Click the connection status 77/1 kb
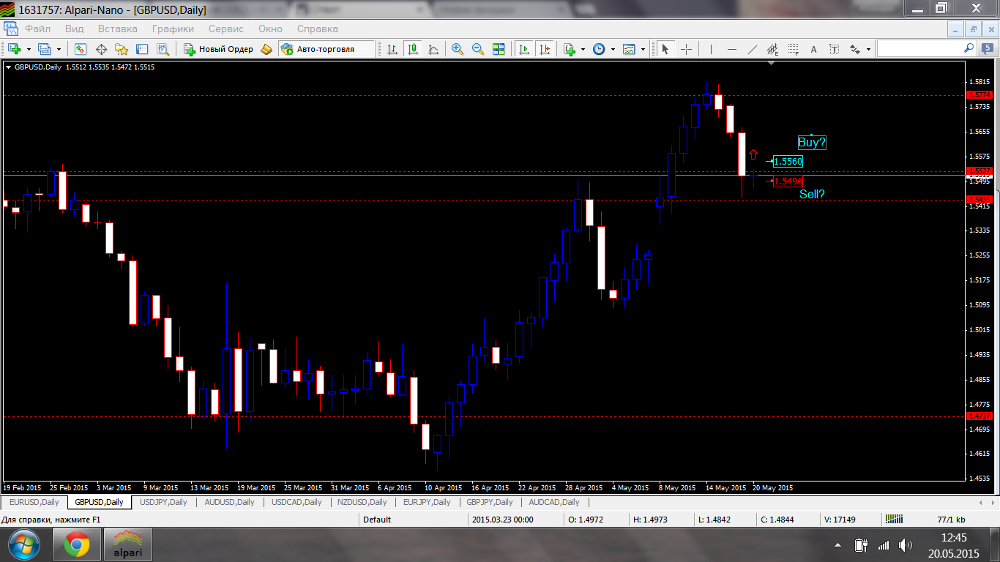This screenshot has width=1000, height=562. tap(951, 520)
